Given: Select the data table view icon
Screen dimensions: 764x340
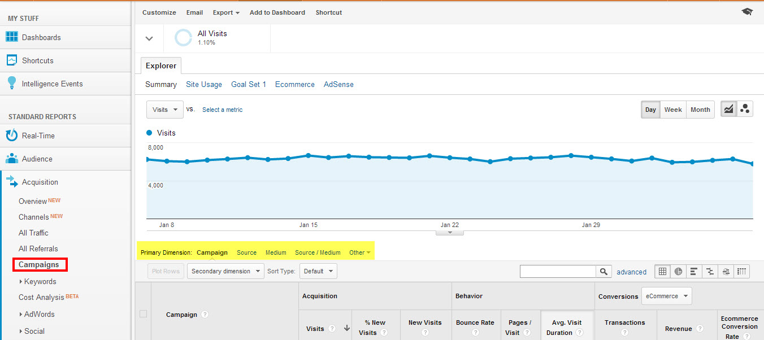Looking at the screenshot, I should (662, 272).
